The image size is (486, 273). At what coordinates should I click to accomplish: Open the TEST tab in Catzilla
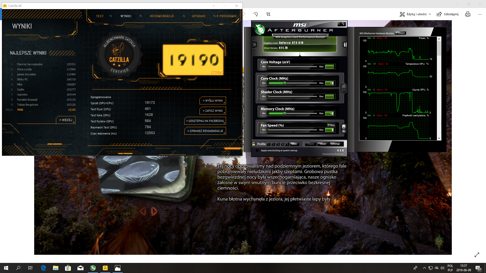[x=100, y=16]
